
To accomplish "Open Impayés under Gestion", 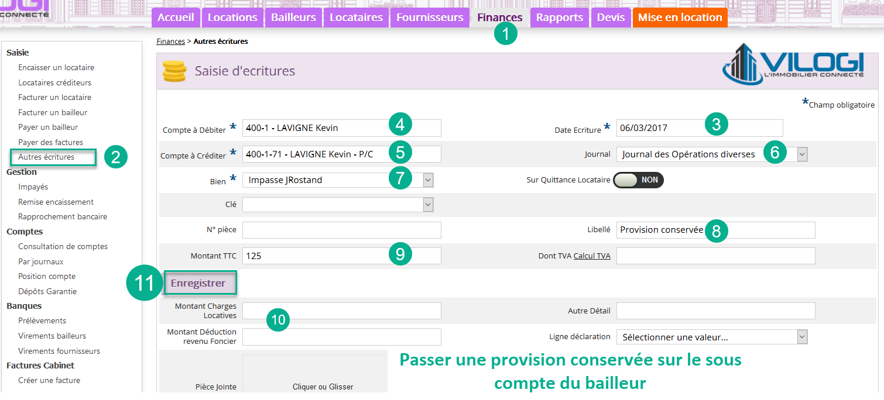I will pyautogui.click(x=33, y=187).
